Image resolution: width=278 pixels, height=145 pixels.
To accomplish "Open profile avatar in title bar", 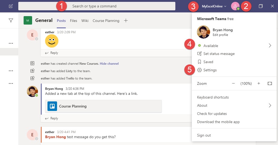I will click(235, 6).
